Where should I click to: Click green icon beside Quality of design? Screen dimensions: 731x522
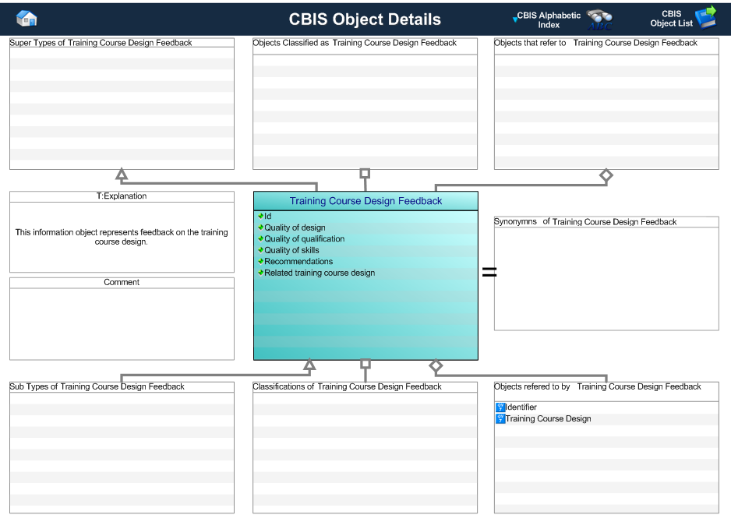[x=260, y=227]
